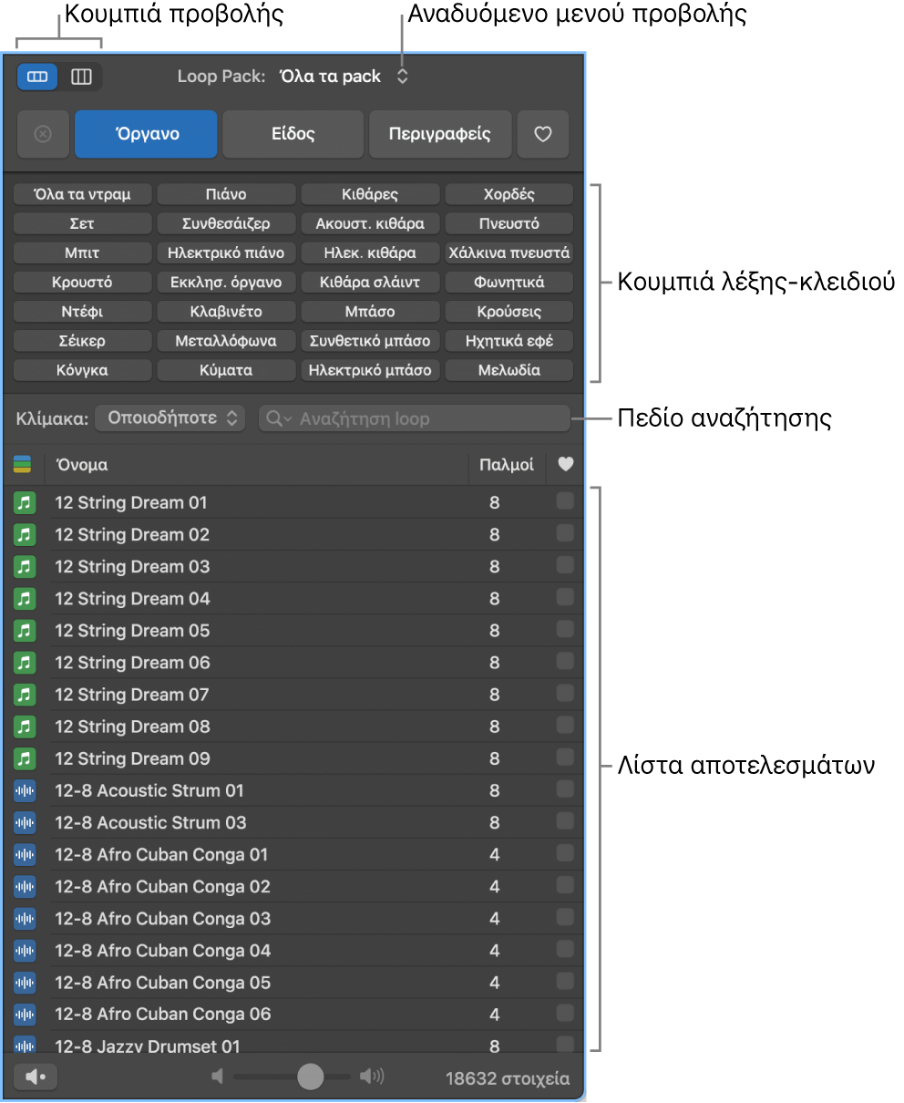The height and width of the screenshot is (1103, 904).
Task: Filter loops by Πιάνο
Action: (x=226, y=194)
